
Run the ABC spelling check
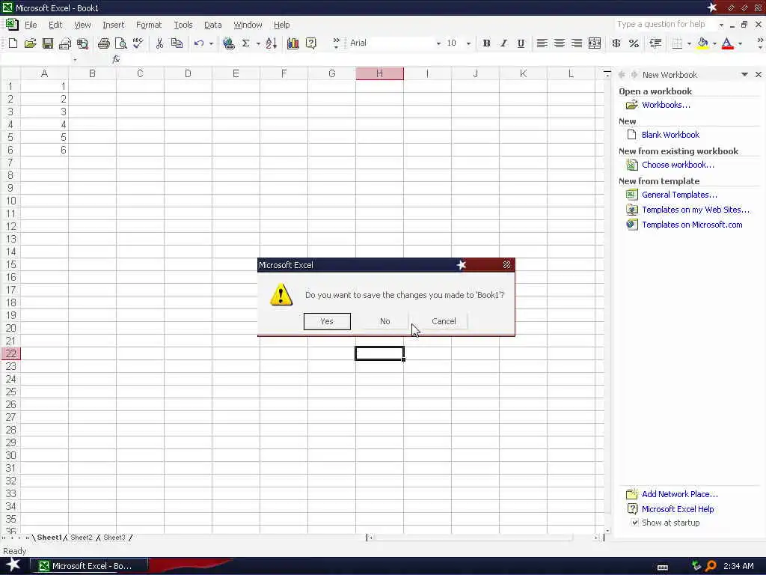pyautogui.click(x=138, y=43)
